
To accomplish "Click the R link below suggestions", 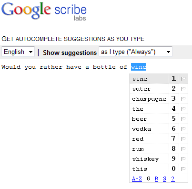I will [x=156, y=178].
